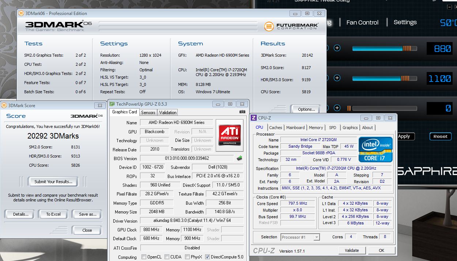Viewport: 457px width, 261px height.
Task: Click the Reset button in Sapphire utility
Action: 440,136
